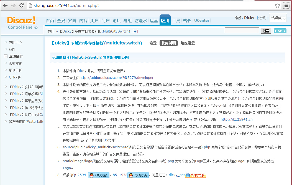Click the blue Wangwang icon by 和我联系

pos(188,175)
